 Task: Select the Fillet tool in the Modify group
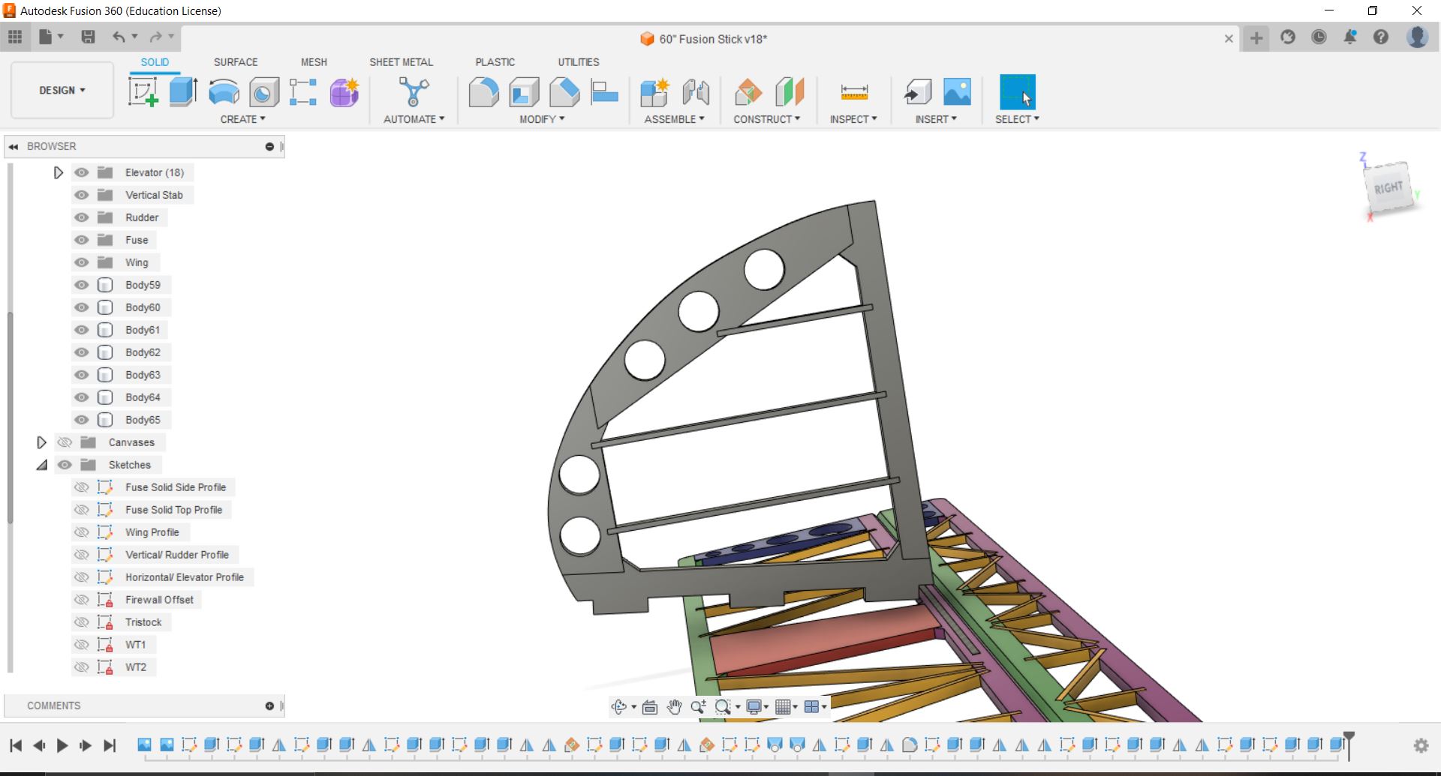[483, 92]
